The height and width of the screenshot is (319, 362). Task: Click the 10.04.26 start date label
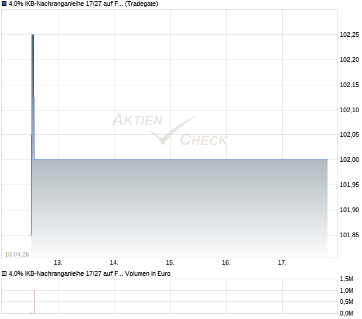17,254
